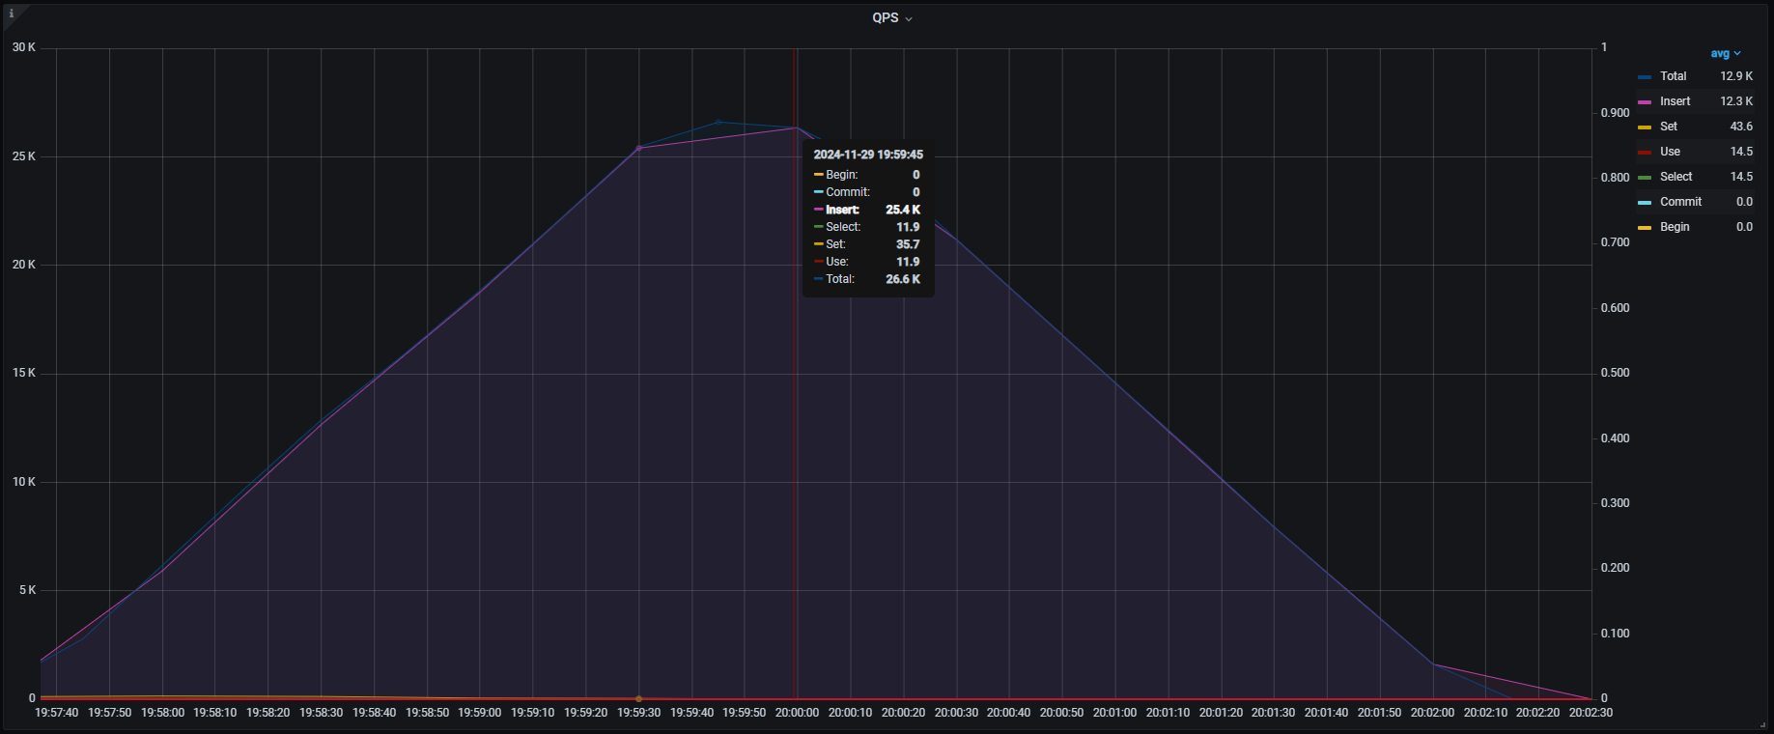Change color of Total series swatch

[x=1645, y=77]
